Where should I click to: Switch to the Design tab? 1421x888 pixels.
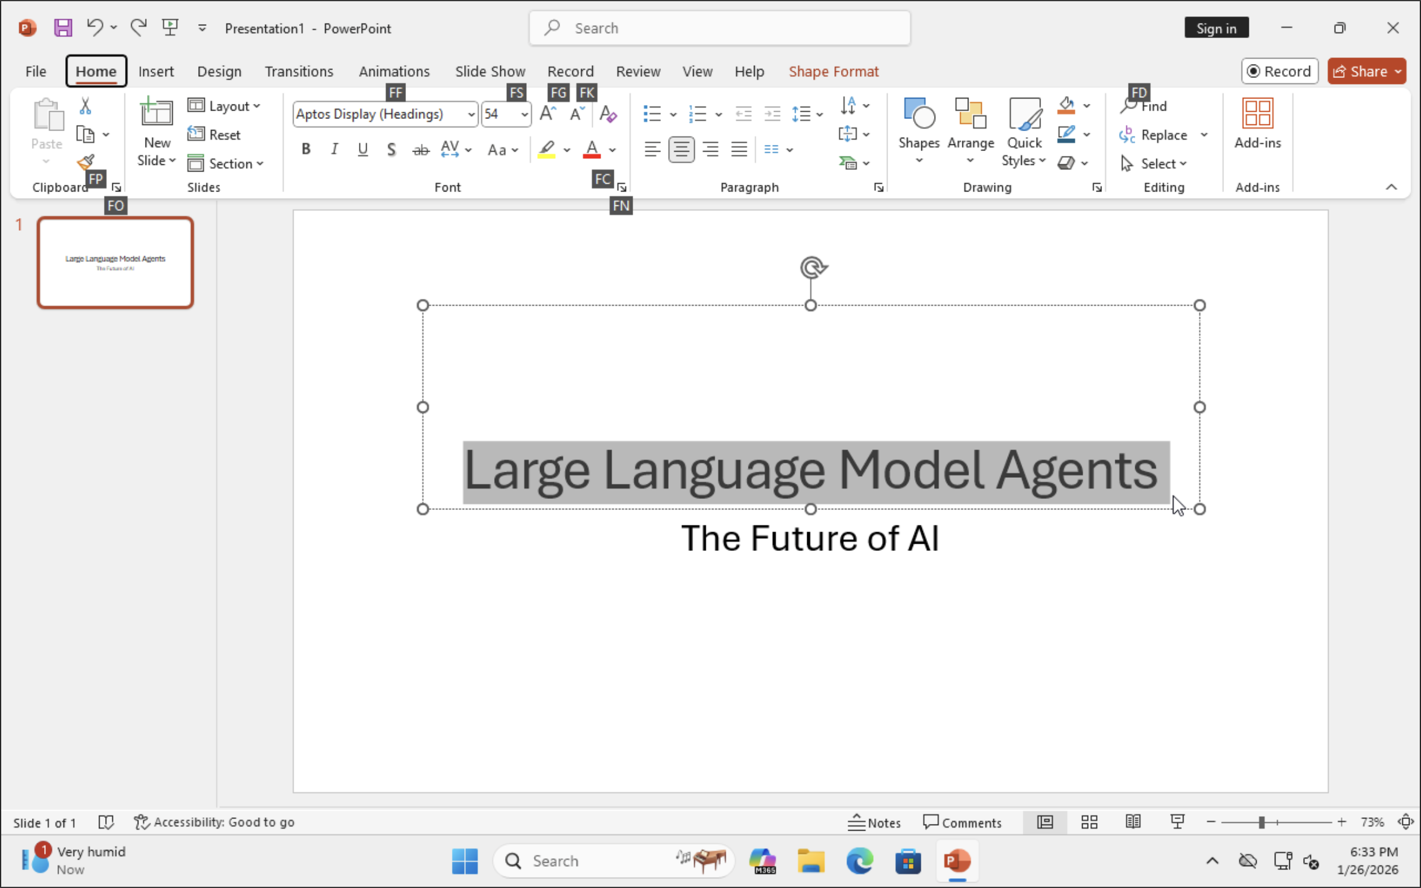point(219,71)
